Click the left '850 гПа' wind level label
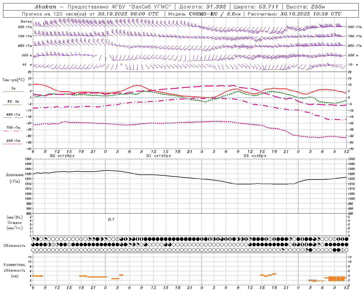This screenshot has height=290, width=363. [25, 46]
